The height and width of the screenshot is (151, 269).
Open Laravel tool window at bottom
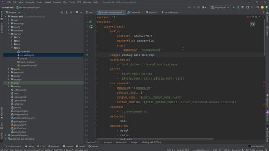[x=80, y=146]
